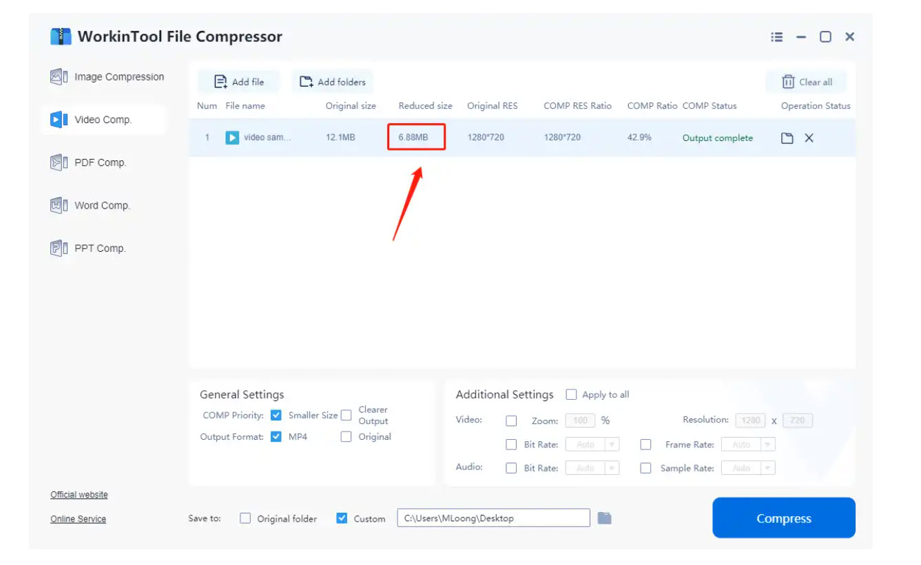
Task: Maximize the File Compressor window
Action: 825,37
